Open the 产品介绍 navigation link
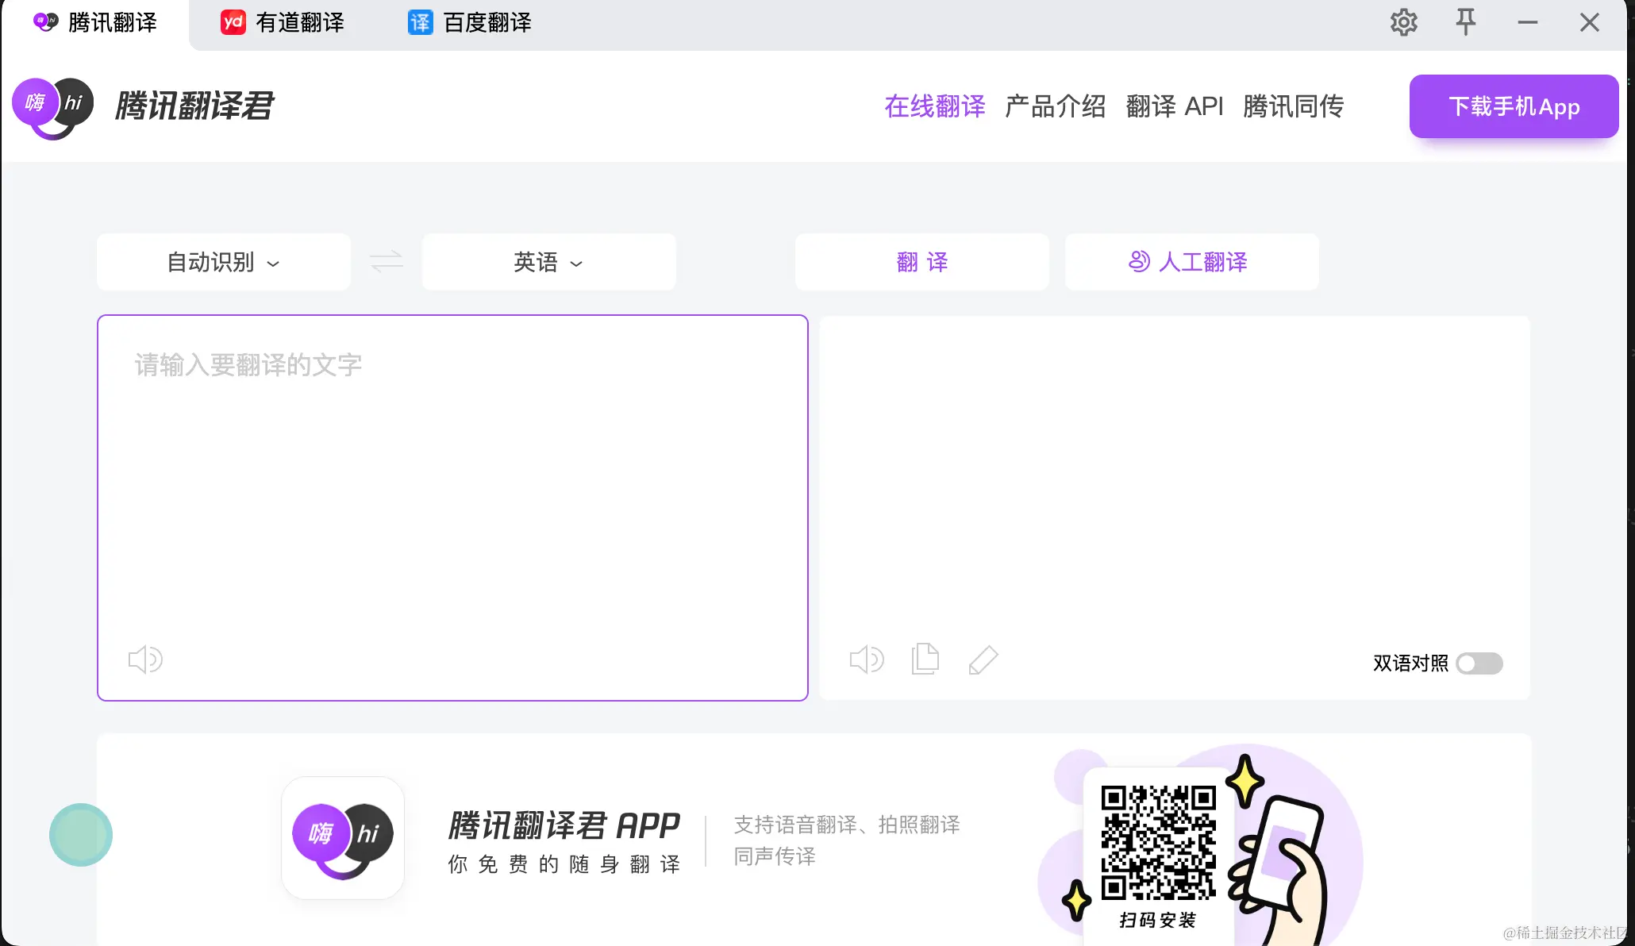Screen dimensions: 1635x946 coord(1055,106)
